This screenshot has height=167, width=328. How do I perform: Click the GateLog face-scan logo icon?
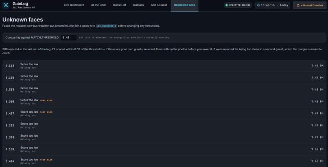coord(6,5)
